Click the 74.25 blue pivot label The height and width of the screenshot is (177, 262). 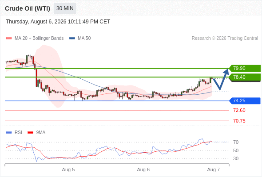(245, 101)
